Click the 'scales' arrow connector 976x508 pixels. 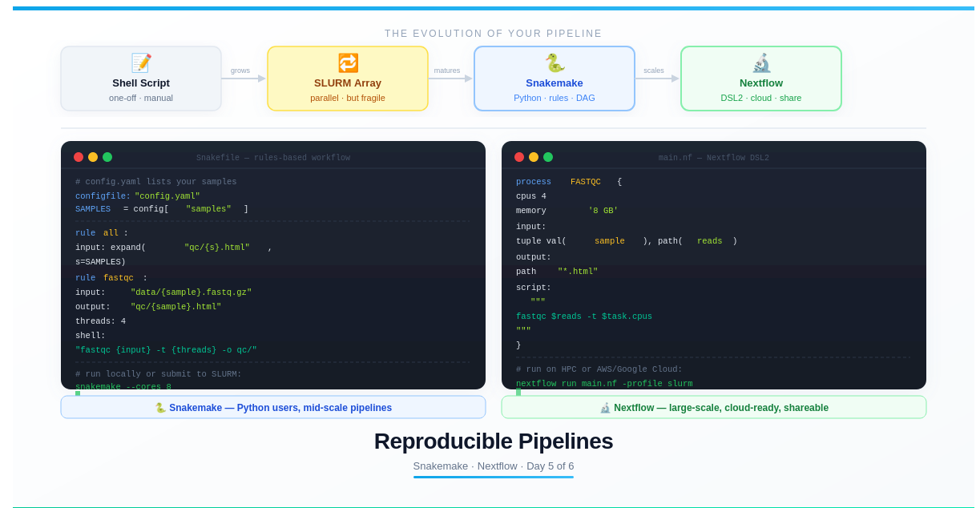(x=657, y=79)
